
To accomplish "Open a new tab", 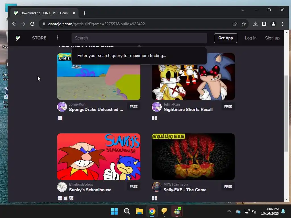I will 85,13.
